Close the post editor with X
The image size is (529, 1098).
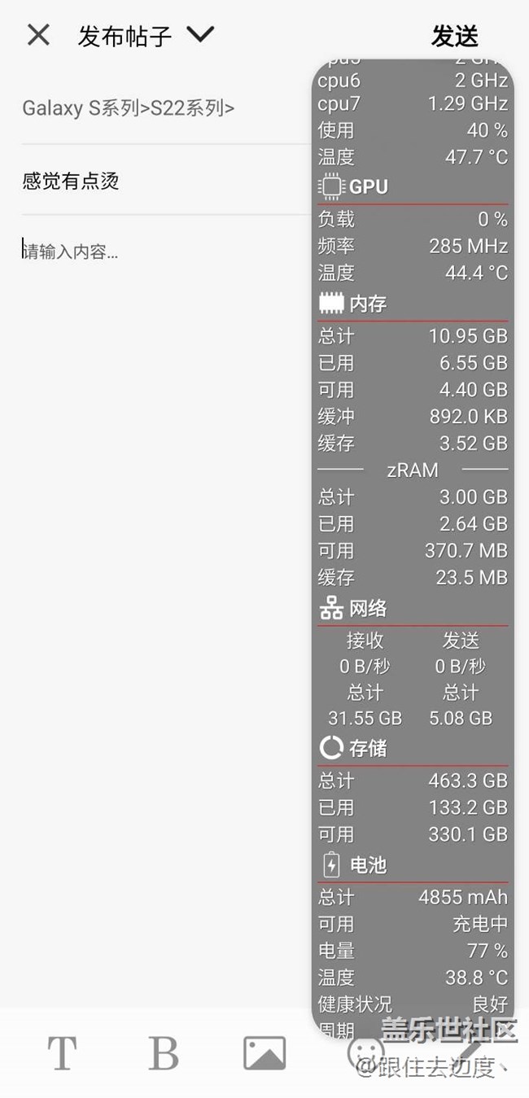pos(38,35)
